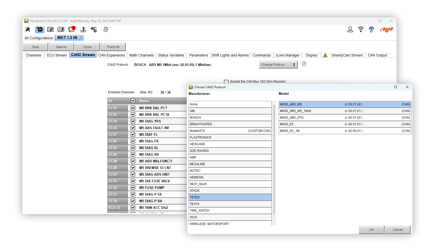Toggle the header select-all channels checkbox
This screenshot has height=250, width=436.
pos(133,101)
